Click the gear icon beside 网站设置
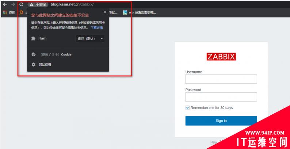 pyautogui.click(x=33, y=65)
